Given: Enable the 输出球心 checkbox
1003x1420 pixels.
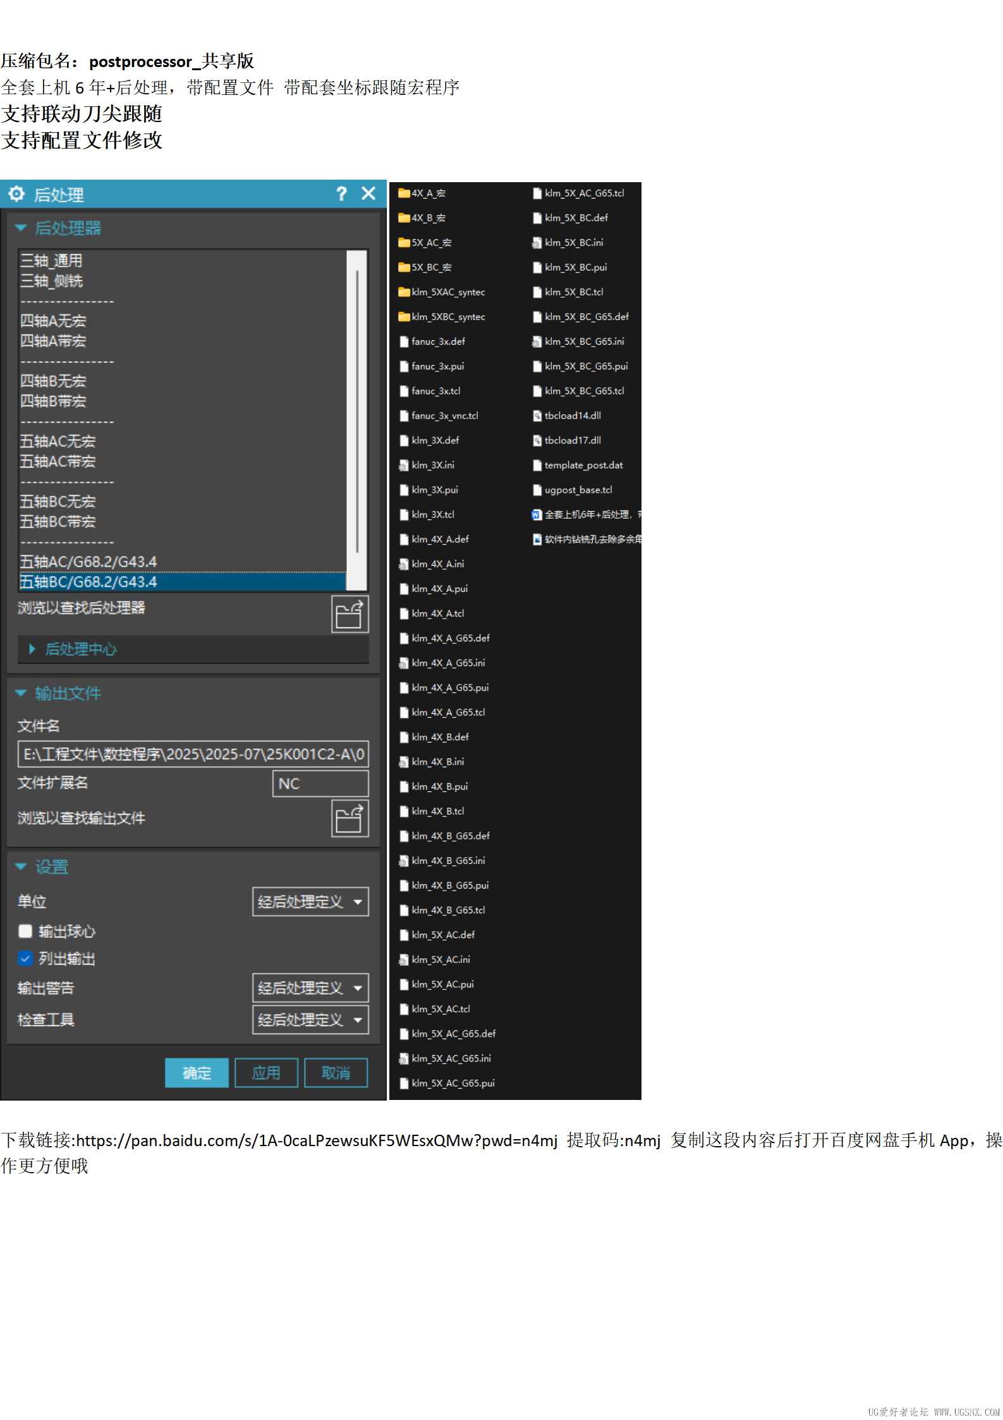Looking at the screenshot, I should [25, 931].
